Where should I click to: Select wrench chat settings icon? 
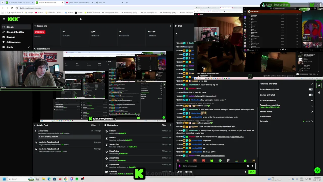319,85
